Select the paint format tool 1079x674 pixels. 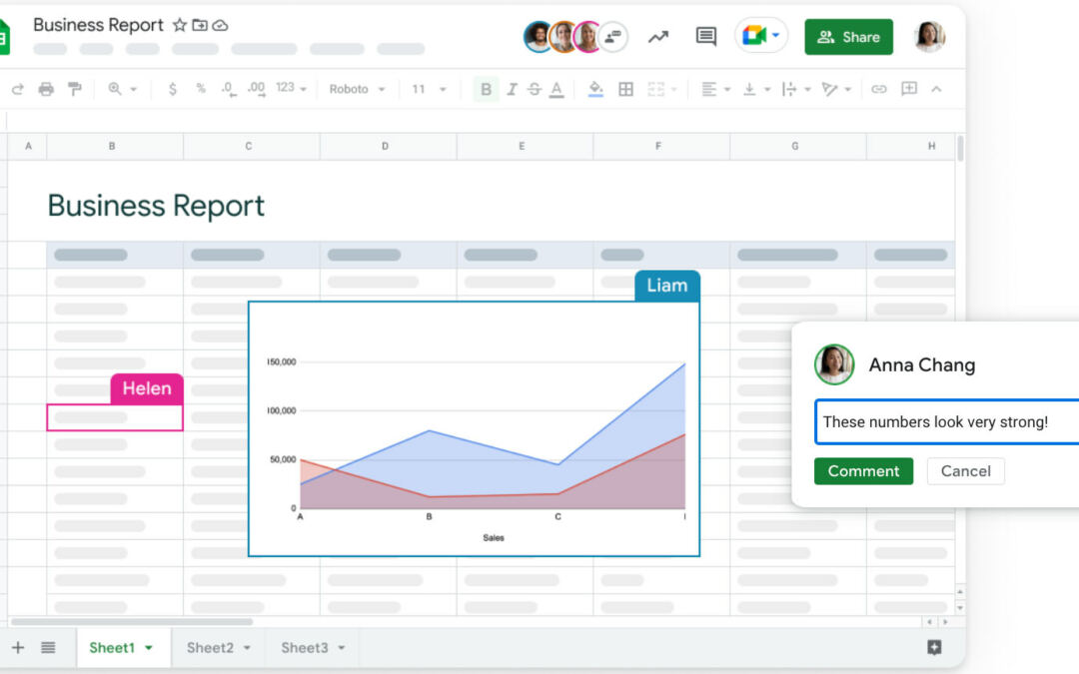pos(75,89)
